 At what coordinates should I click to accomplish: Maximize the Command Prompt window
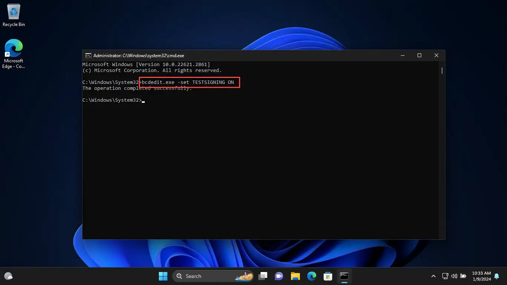419,56
